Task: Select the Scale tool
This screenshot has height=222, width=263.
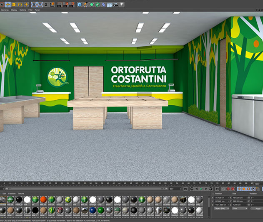Action: tap(14, 5)
